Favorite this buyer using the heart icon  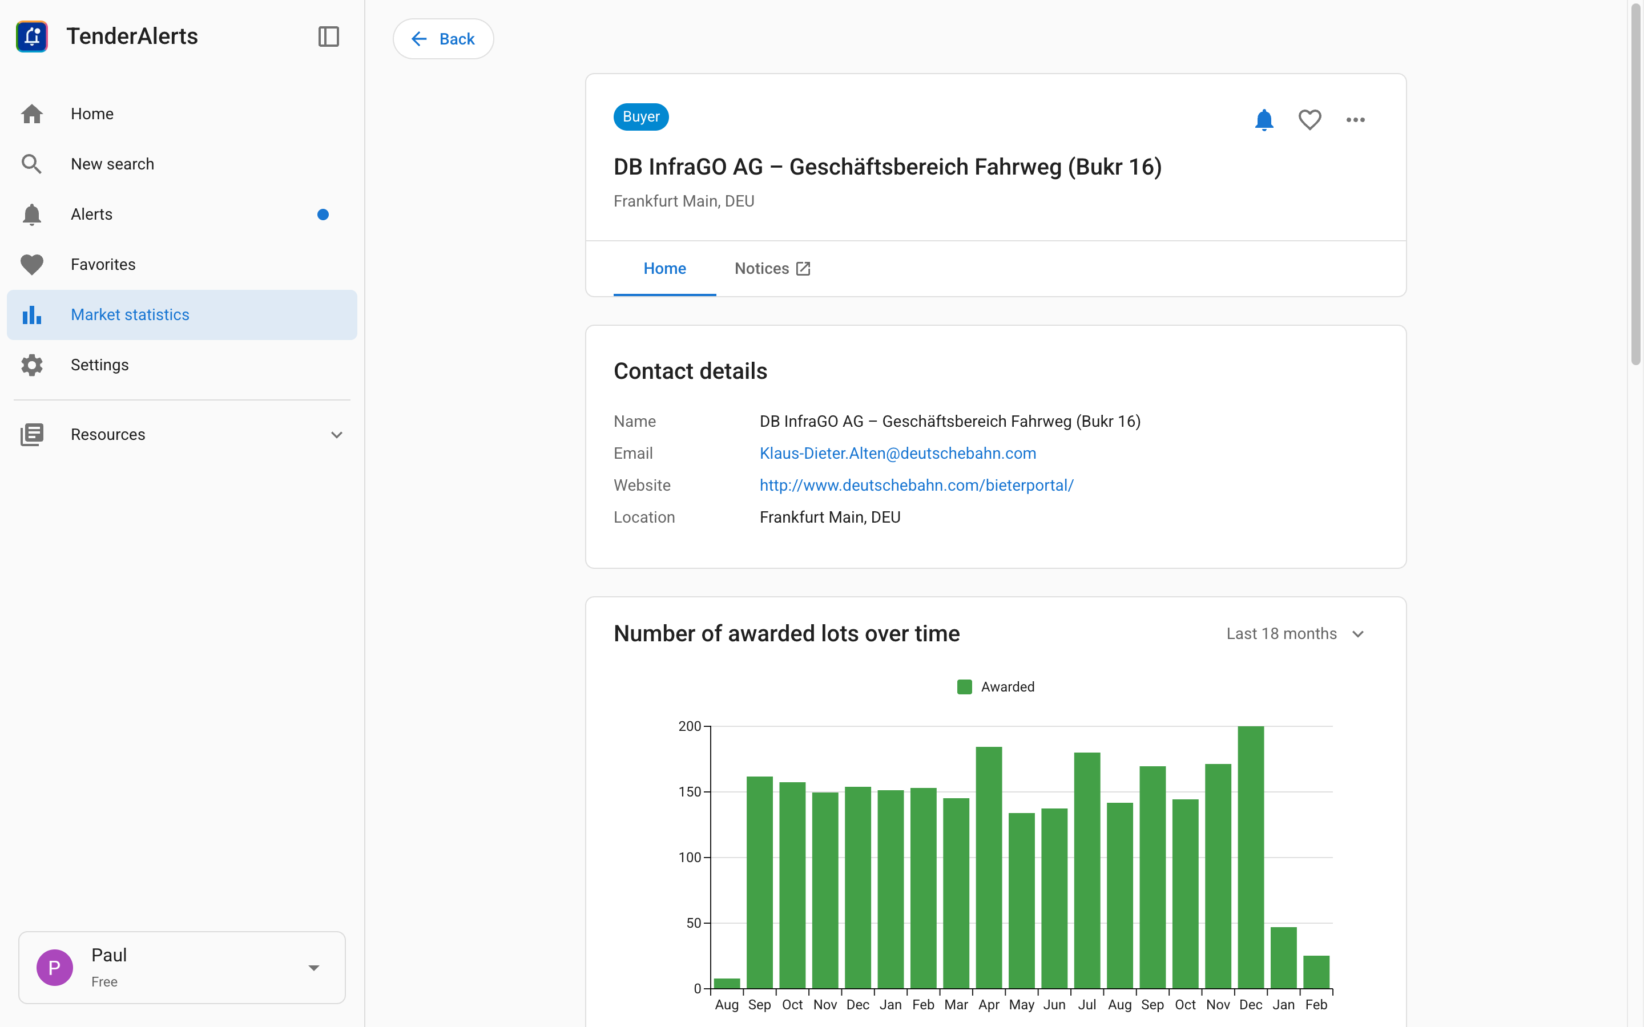(1309, 120)
